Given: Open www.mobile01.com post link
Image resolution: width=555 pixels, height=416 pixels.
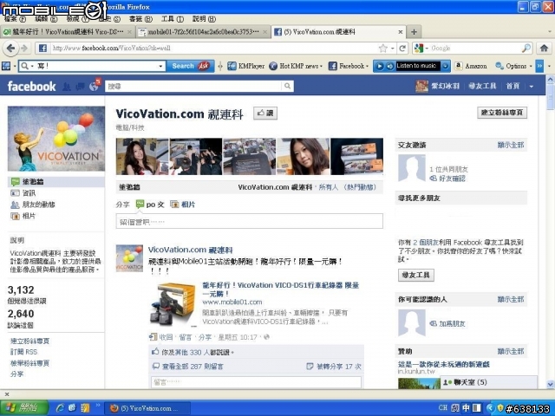Looking at the screenshot, I should pos(232,302).
